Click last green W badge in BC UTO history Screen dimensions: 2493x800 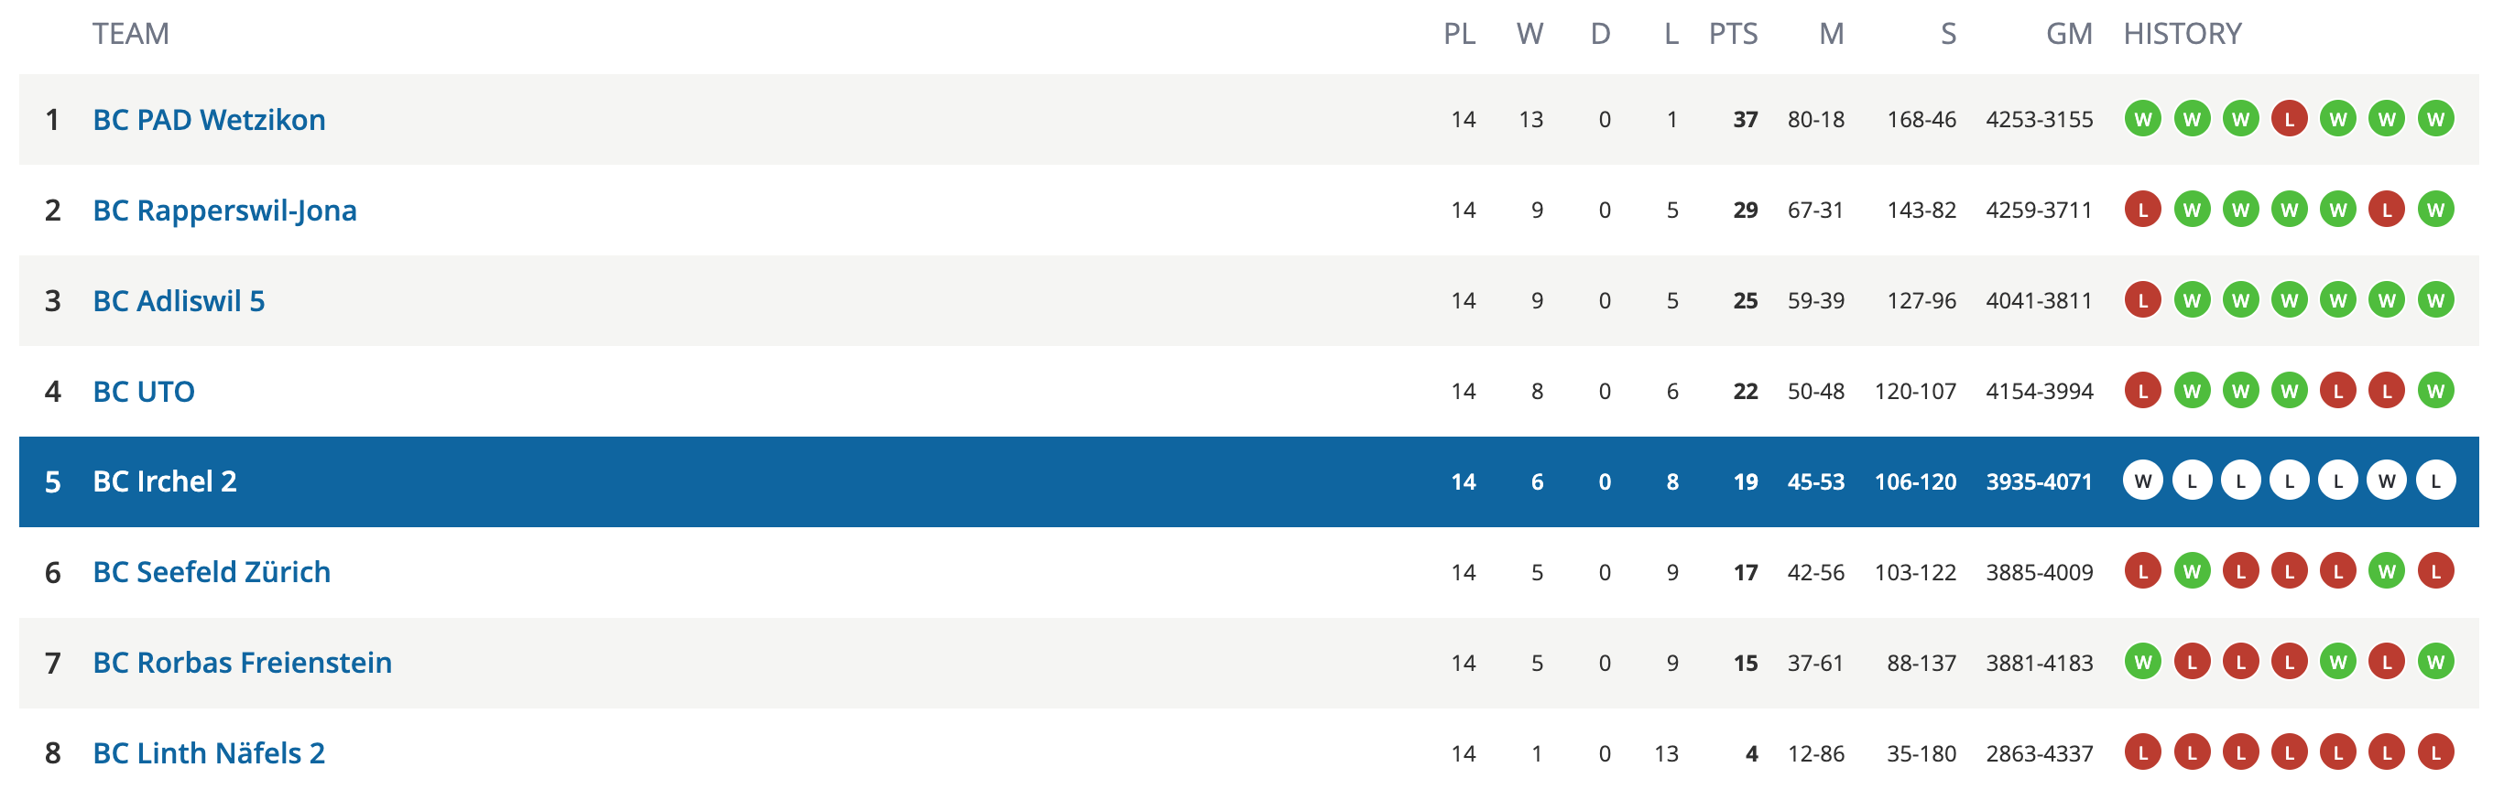[2435, 392]
